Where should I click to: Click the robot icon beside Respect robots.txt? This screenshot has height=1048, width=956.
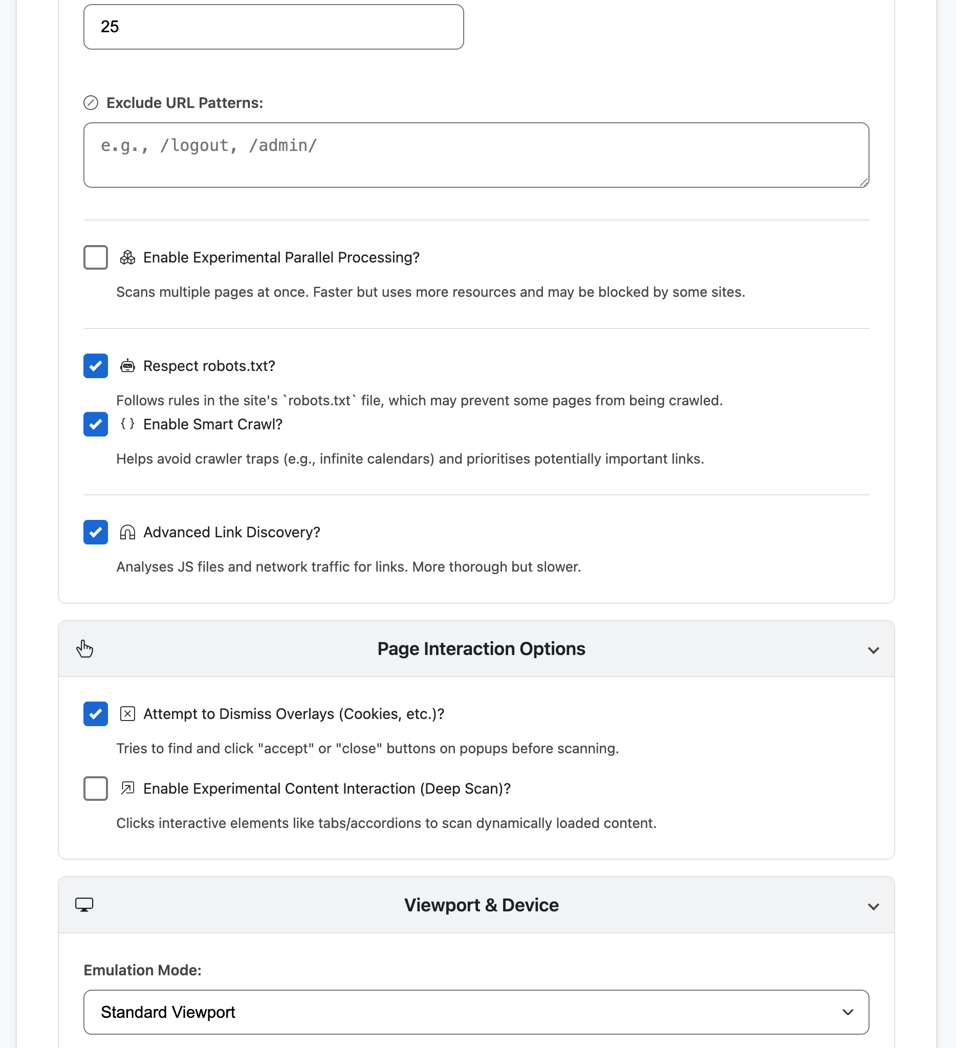(127, 366)
